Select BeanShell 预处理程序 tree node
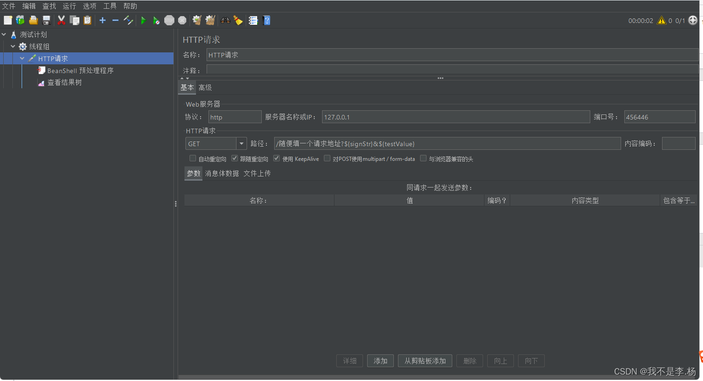Image resolution: width=703 pixels, height=381 pixels. [x=80, y=70]
